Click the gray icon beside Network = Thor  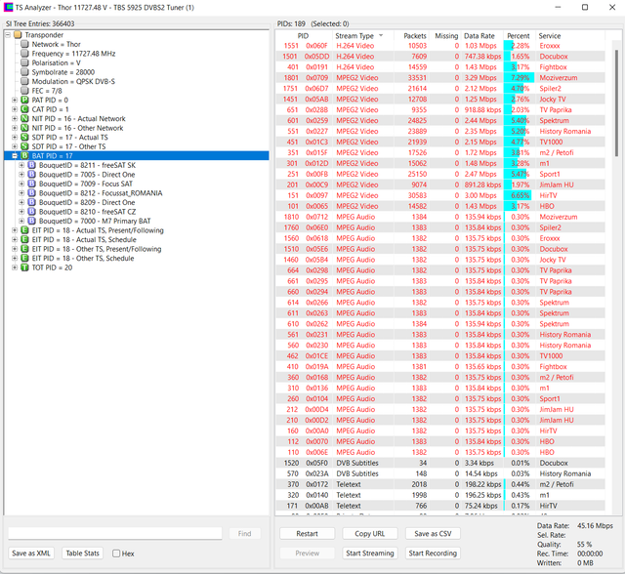pos(24,44)
